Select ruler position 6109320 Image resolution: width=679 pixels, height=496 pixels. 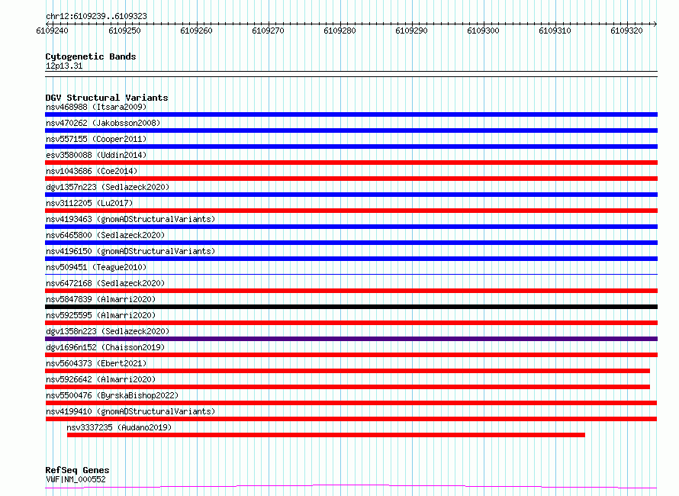click(x=626, y=31)
